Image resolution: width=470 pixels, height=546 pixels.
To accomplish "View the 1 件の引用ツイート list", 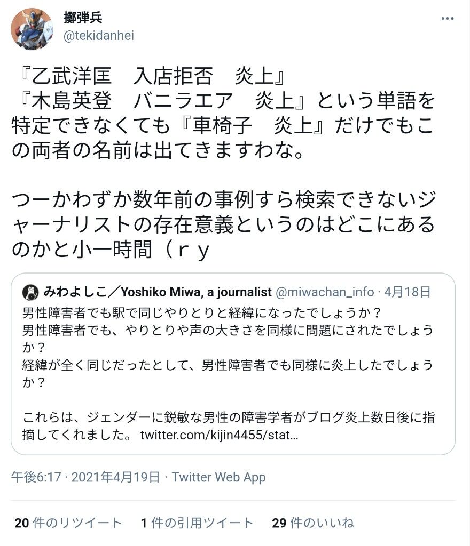I will click(x=197, y=523).
